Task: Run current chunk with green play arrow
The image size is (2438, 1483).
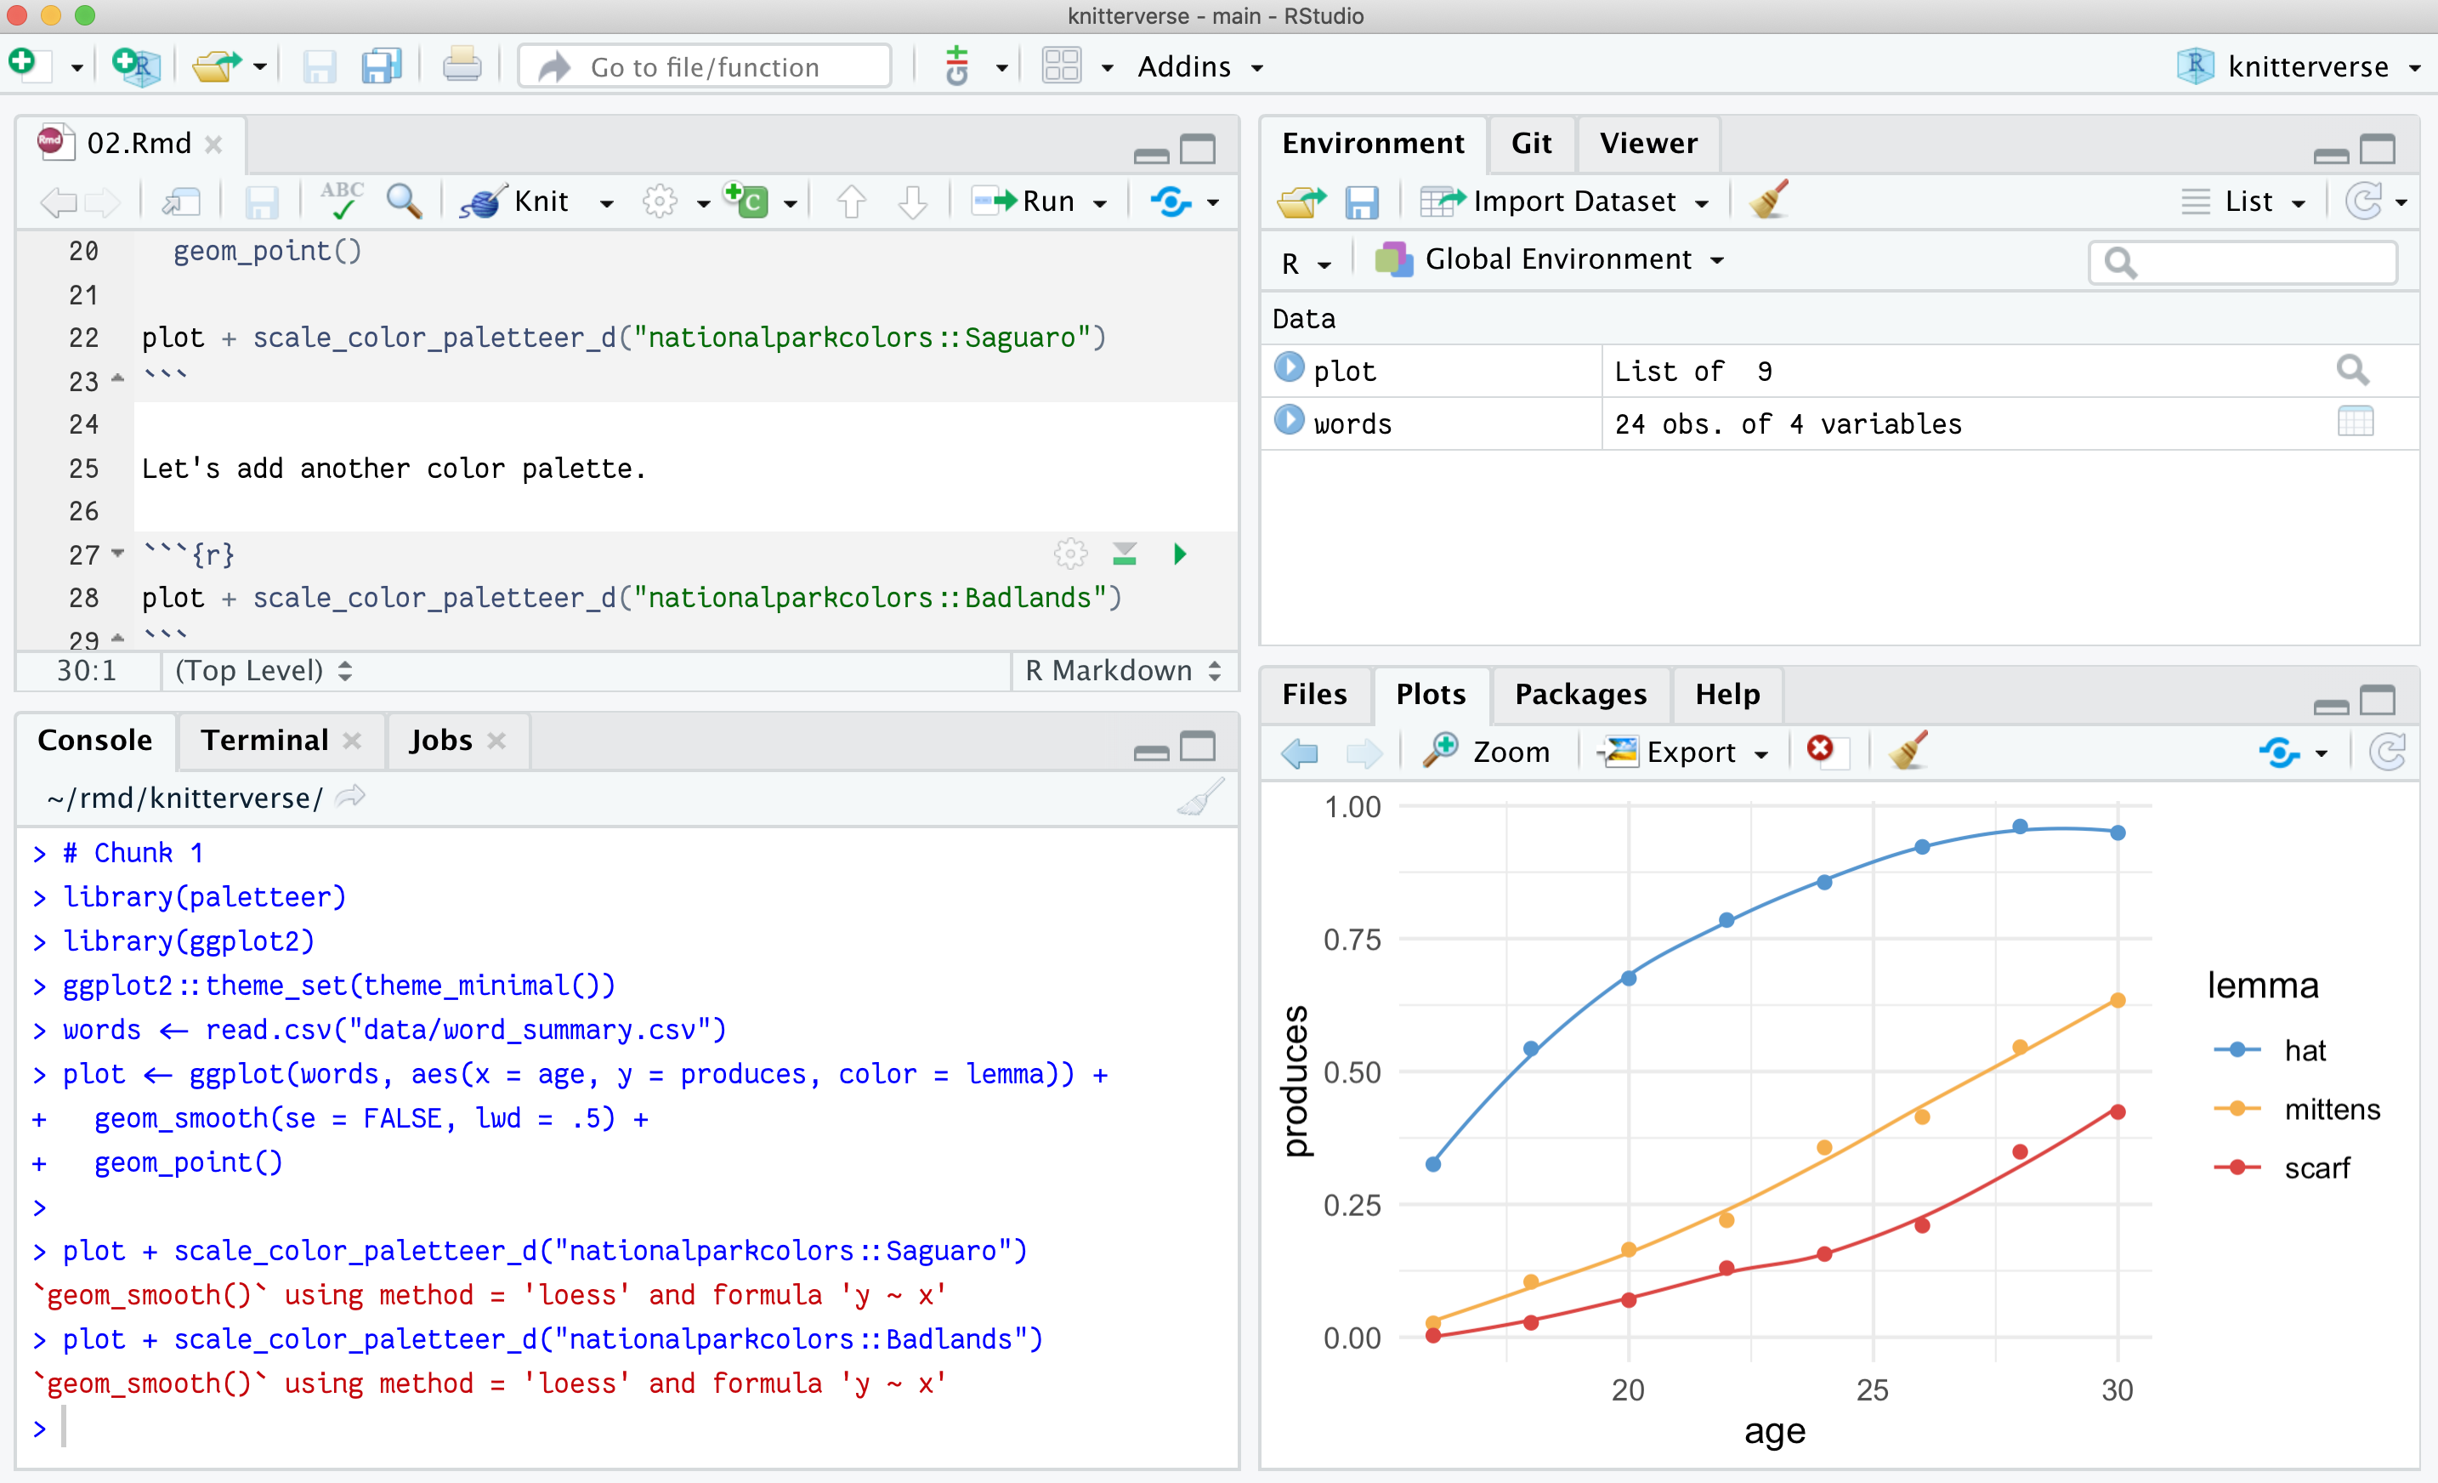Action: pos(1179,554)
